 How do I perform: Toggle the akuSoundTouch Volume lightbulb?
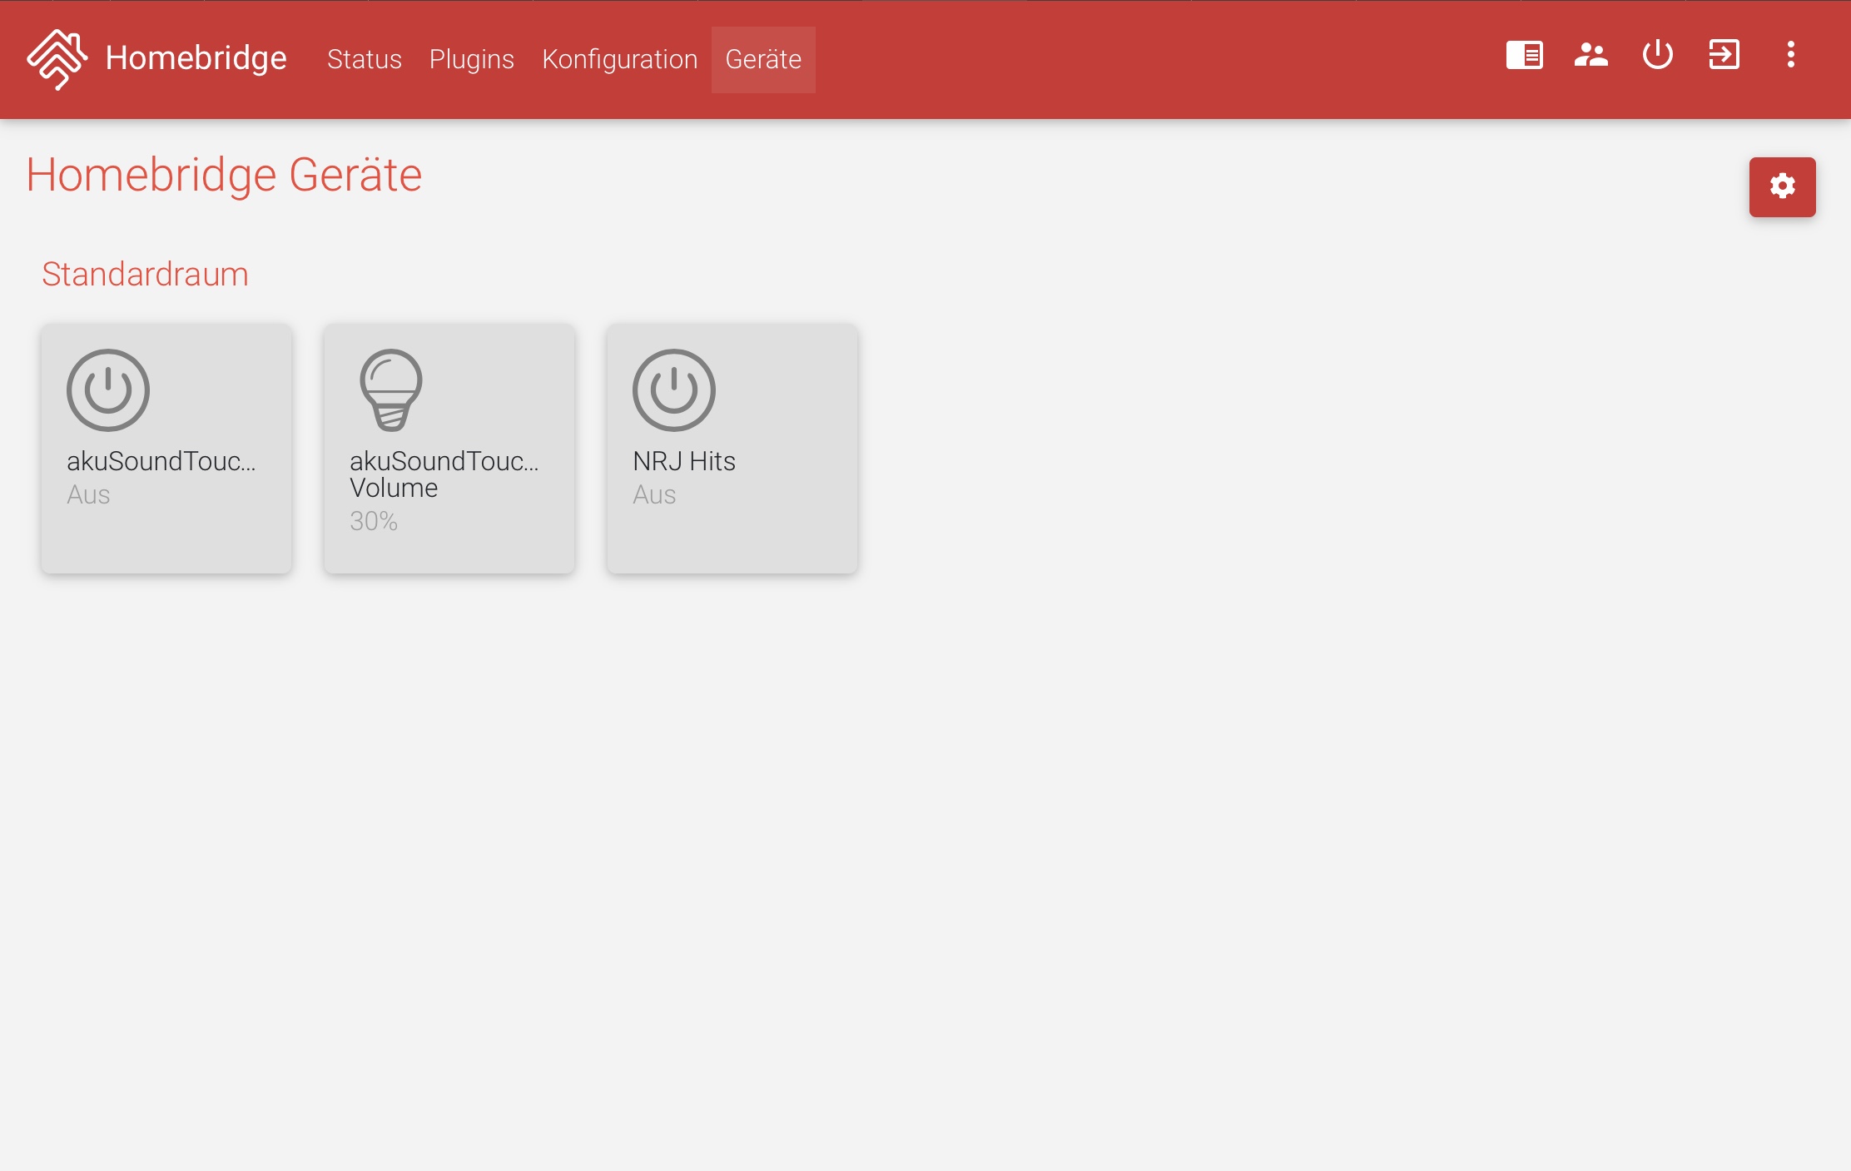tap(390, 390)
